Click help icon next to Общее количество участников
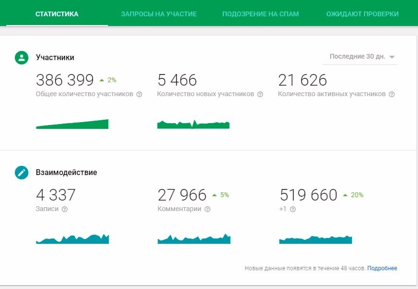The height and width of the screenshot is (289, 418). point(139,94)
